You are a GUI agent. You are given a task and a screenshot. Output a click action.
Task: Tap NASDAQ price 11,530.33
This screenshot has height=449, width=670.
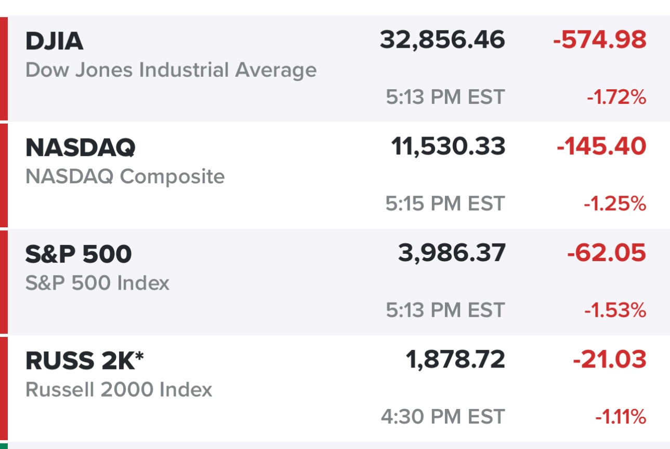click(448, 147)
